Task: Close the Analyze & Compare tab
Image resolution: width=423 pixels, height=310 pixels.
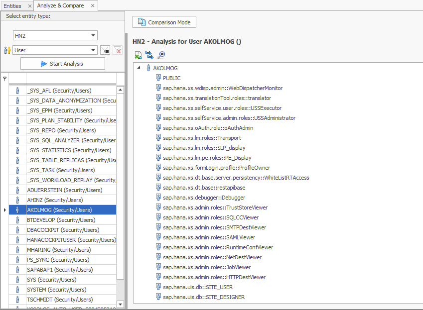Action: 93,6
